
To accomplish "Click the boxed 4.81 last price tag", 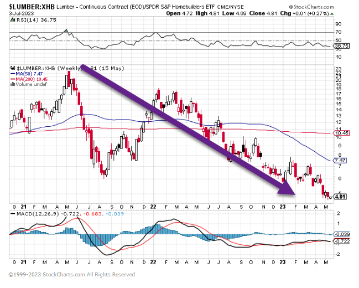I will (x=340, y=197).
